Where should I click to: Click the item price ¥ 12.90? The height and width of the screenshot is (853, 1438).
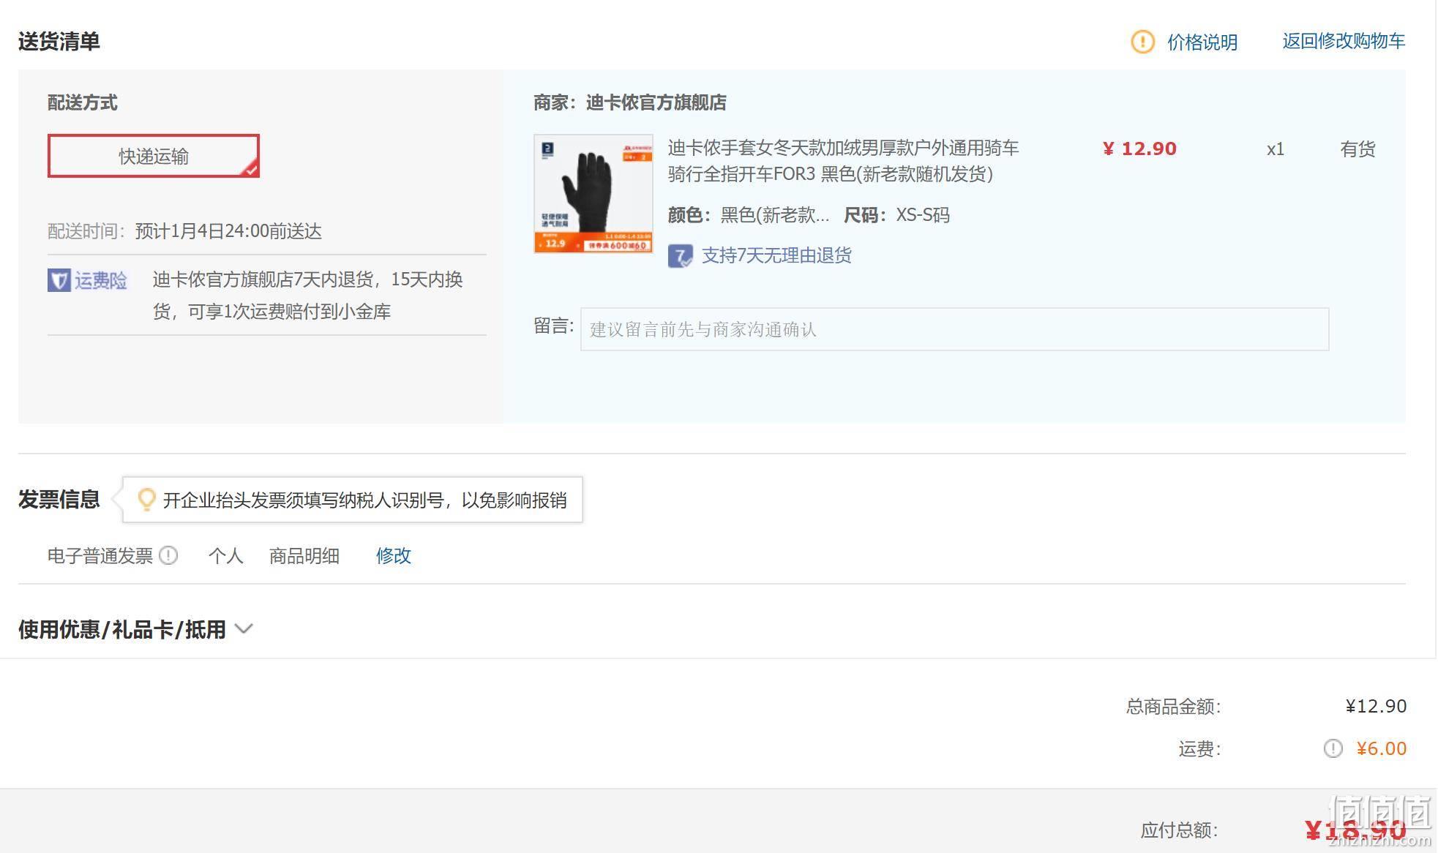pos(1139,149)
